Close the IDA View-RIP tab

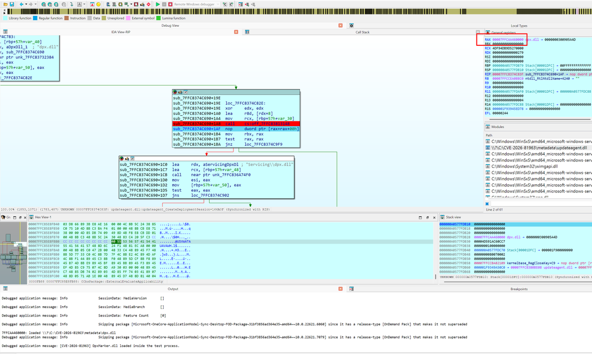tap(236, 32)
